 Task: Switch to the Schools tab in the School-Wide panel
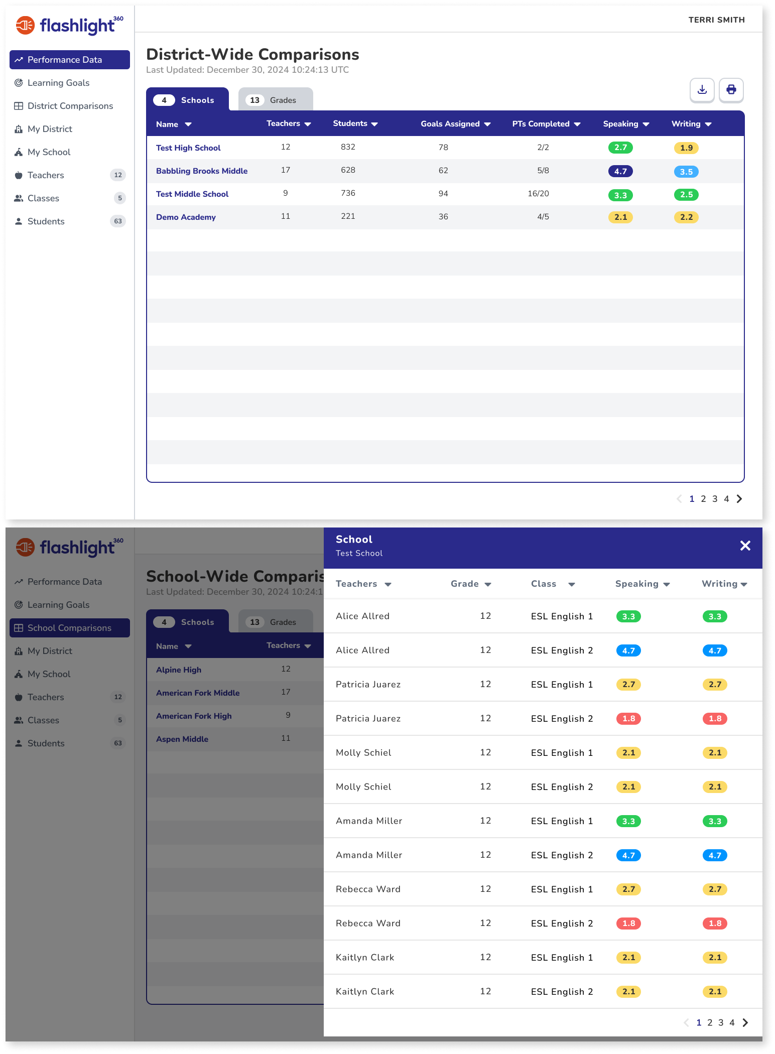coord(187,621)
